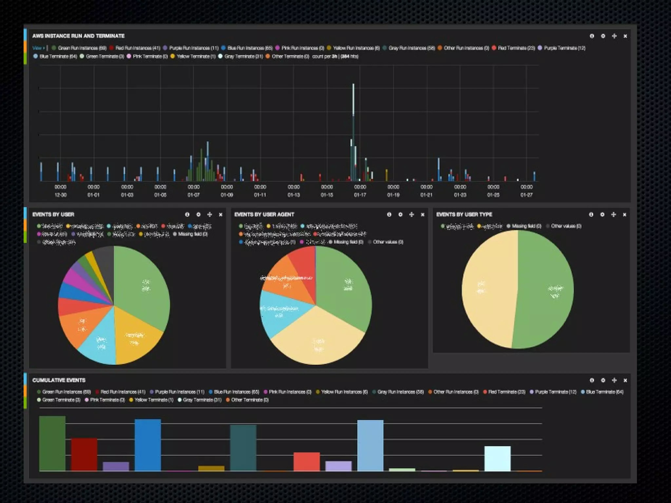Viewport: 671px width, 503px height.
Task: Click move icon on Events By User Type
Action: click(613, 214)
